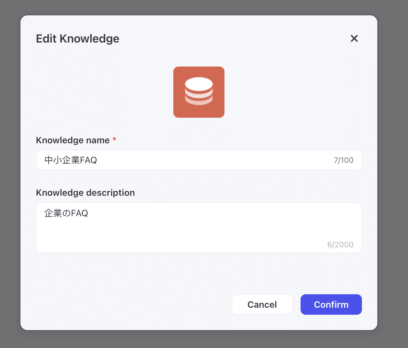Click the white database stack glyph
Viewport: 408px width, 348px height.
click(199, 91)
